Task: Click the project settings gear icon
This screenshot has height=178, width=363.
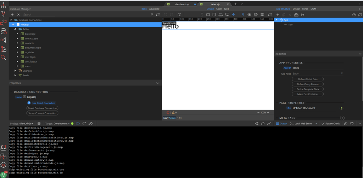Action: (39, 124)
